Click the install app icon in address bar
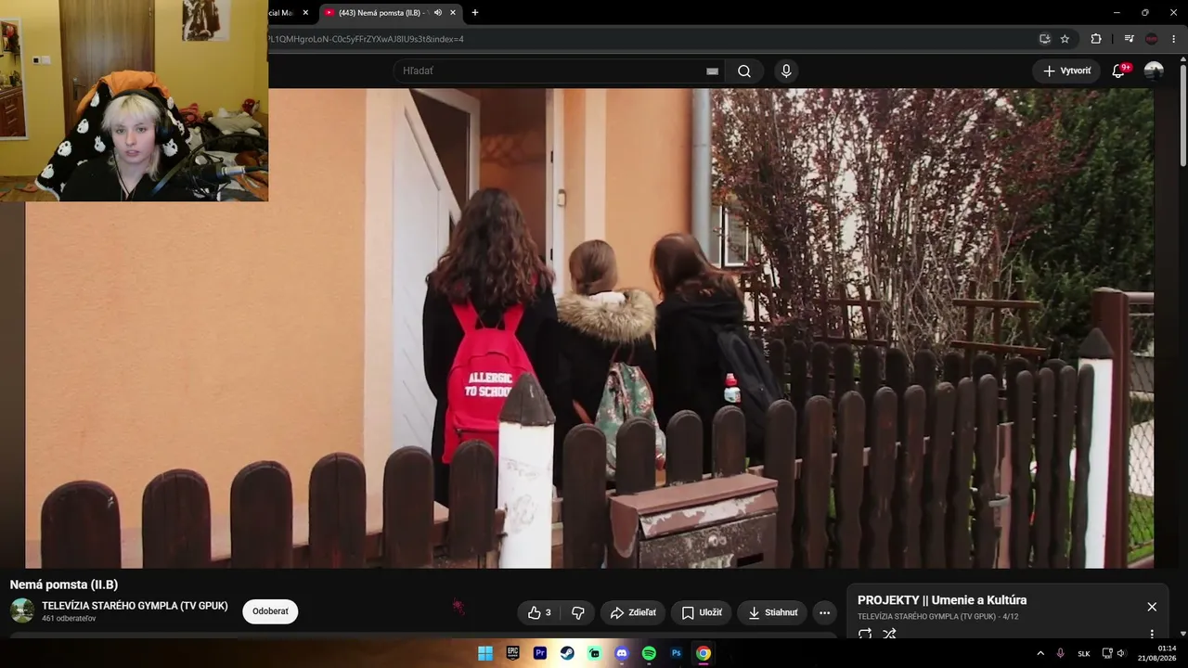1188x668 pixels. pyautogui.click(x=1044, y=39)
